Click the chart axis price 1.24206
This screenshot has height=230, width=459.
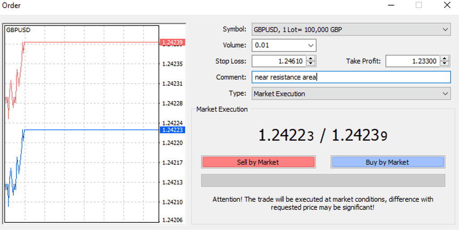(172, 220)
